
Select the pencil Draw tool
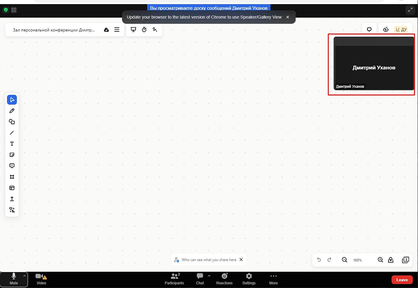pyautogui.click(x=12, y=110)
